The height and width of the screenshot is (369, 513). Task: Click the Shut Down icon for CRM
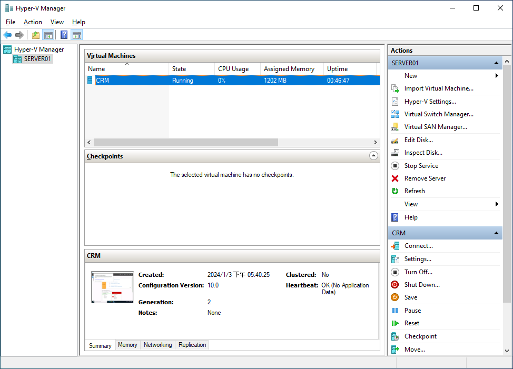[x=395, y=285]
